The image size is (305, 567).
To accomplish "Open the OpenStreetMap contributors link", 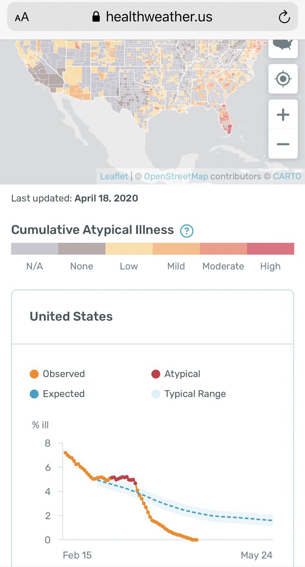I will 176,176.
